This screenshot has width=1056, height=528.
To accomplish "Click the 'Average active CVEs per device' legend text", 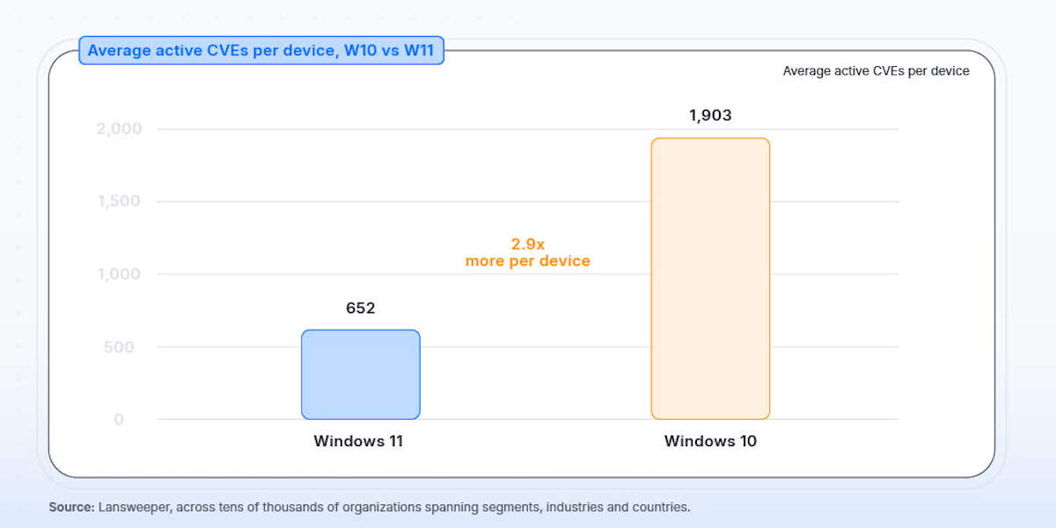I will pyautogui.click(x=876, y=71).
